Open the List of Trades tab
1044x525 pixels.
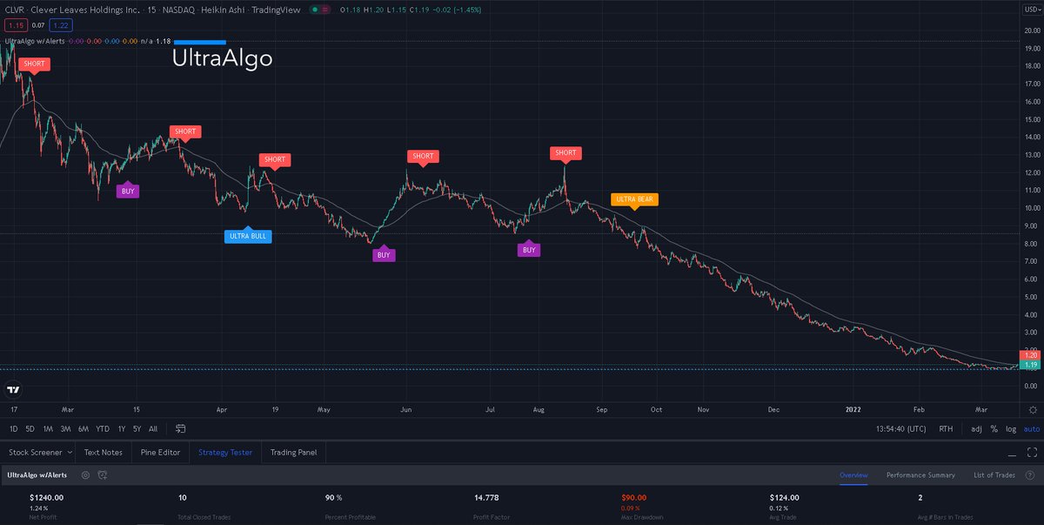click(994, 475)
